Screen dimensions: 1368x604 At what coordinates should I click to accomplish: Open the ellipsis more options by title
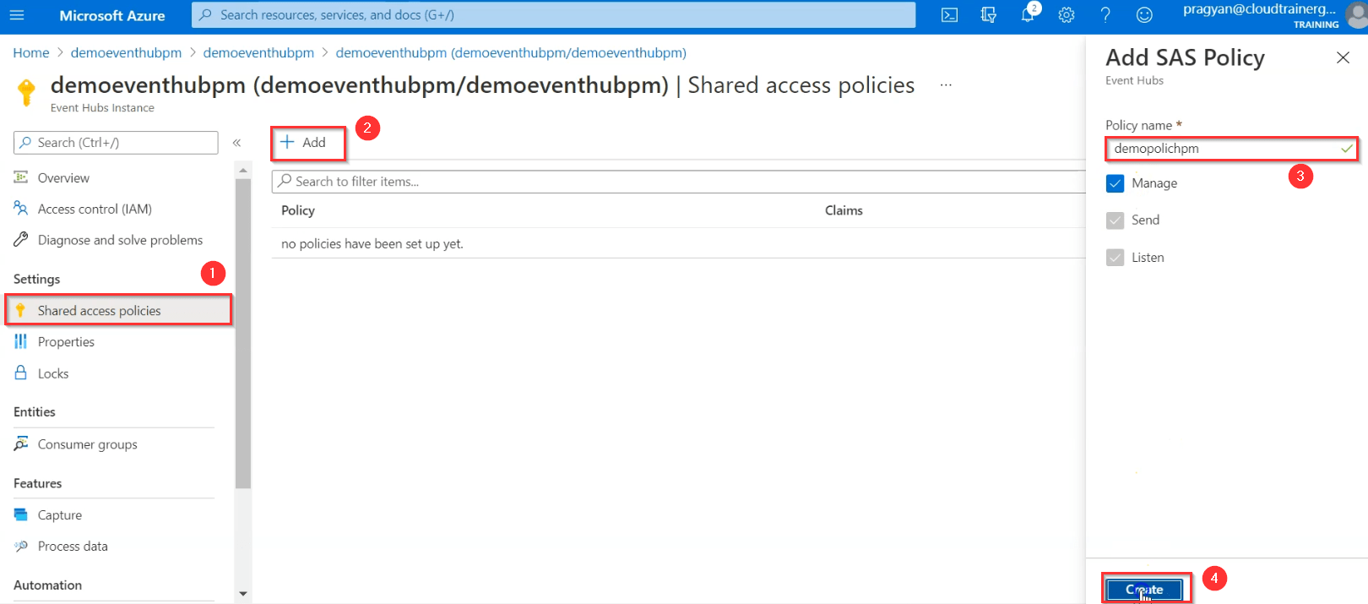click(946, 84)
